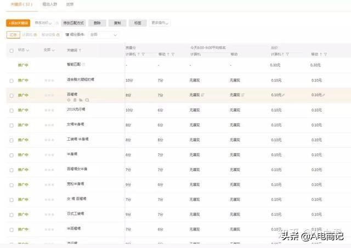Check the 适合胯大腿粗的裙 row checkbox
The width and height of the screenshot is (351, 248).
coord(12,80)
